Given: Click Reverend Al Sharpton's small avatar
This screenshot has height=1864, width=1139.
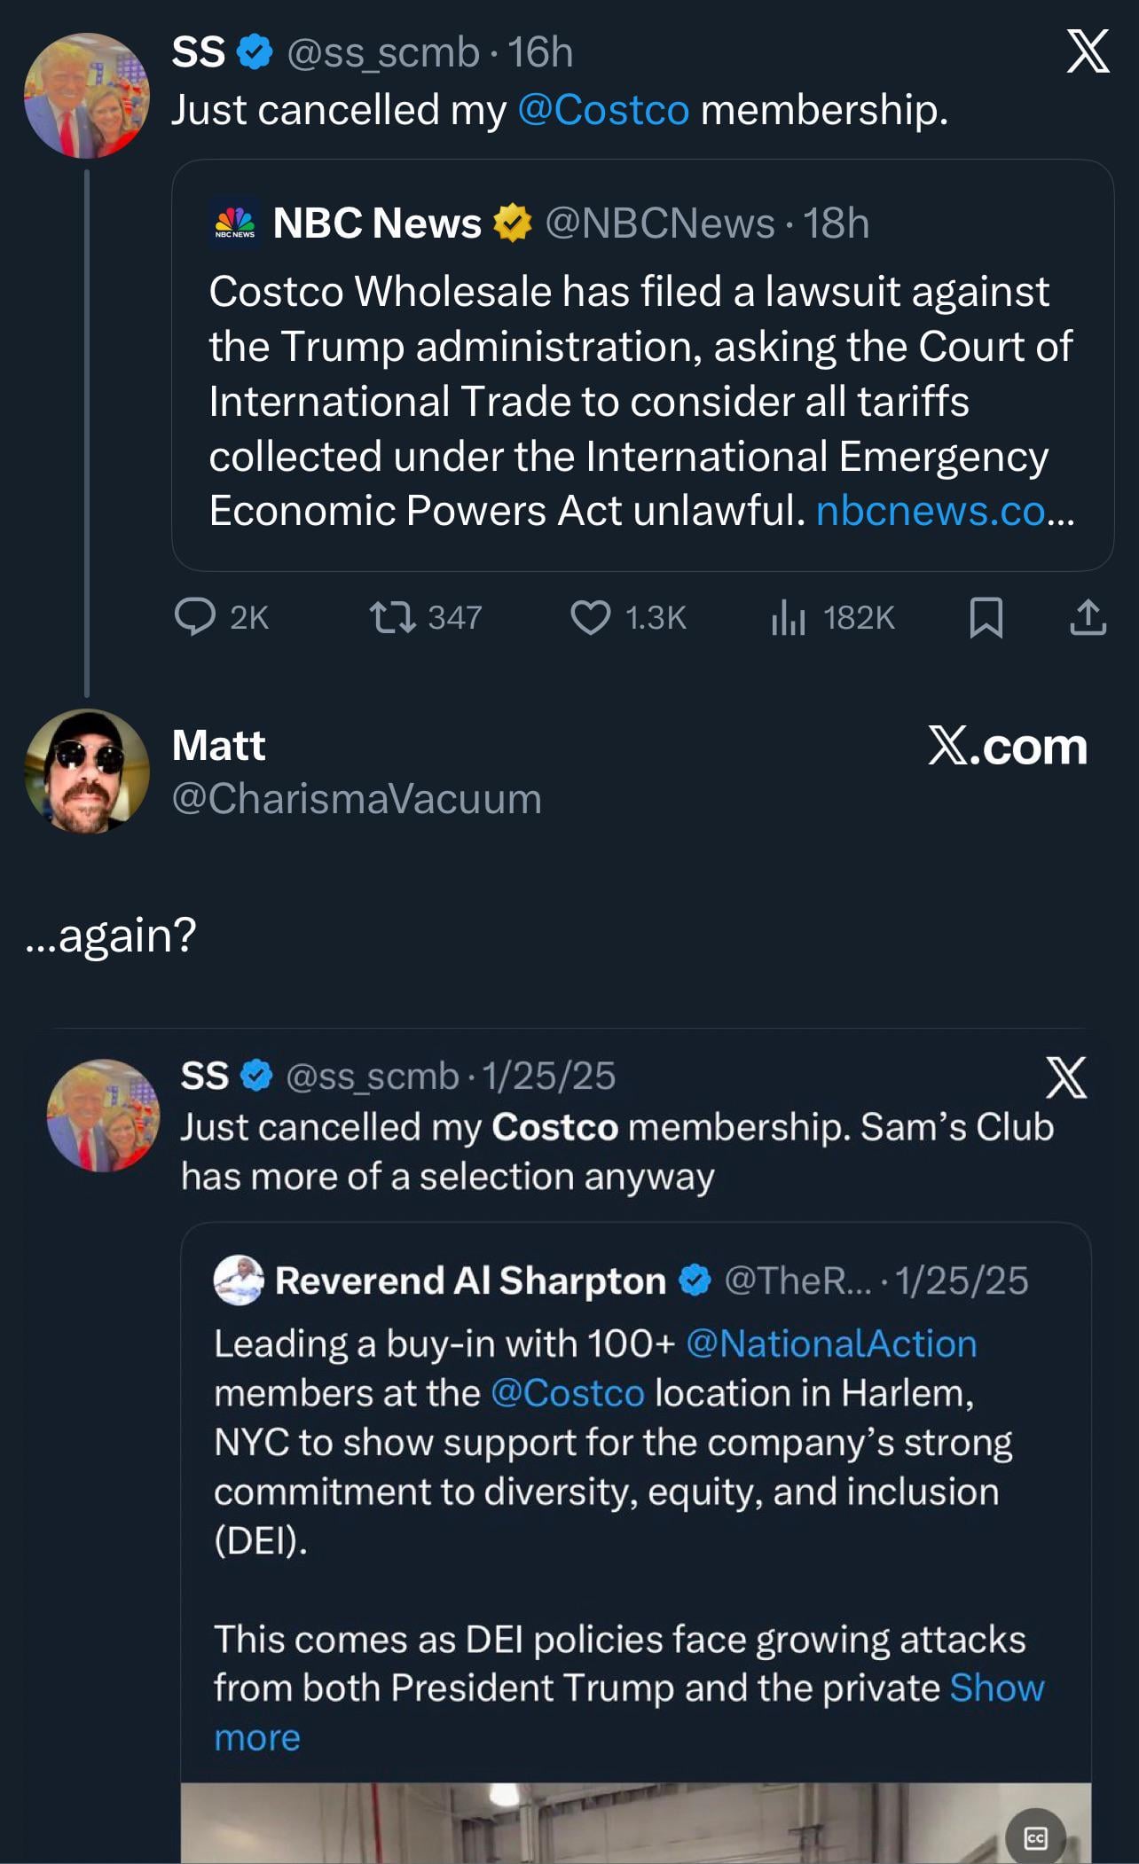Looking at the screenshot, I should coord(239,1280).
